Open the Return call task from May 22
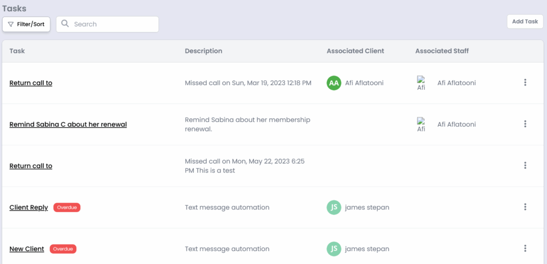Screen dimensions: 547x264 (31, 166)
